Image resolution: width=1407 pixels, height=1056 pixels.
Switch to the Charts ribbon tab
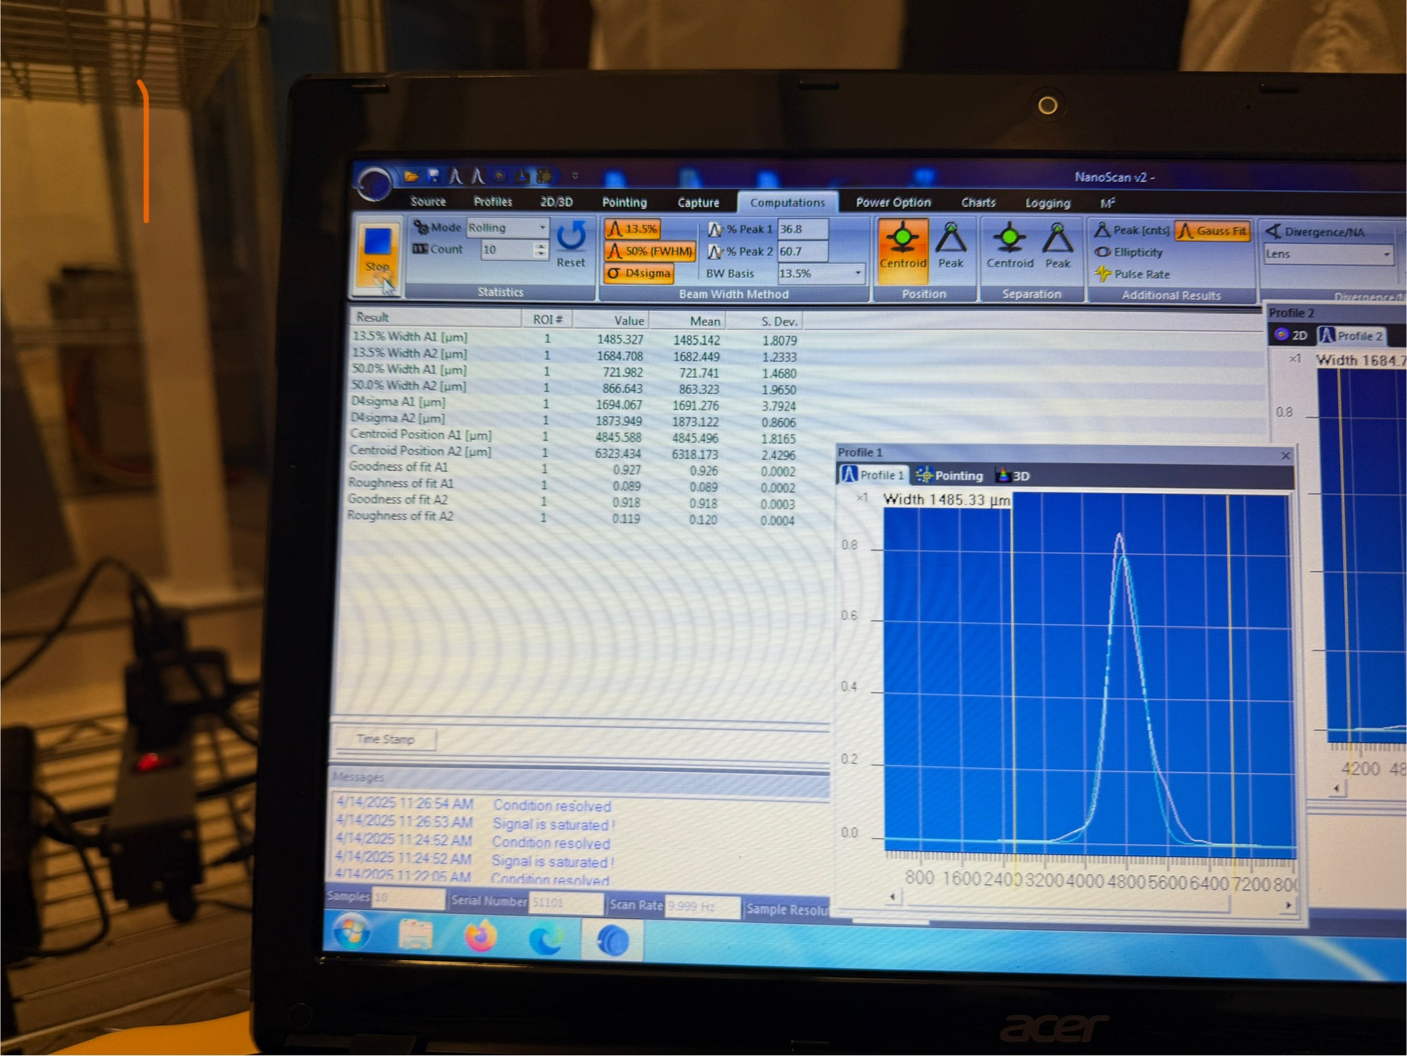coord(978,202)
